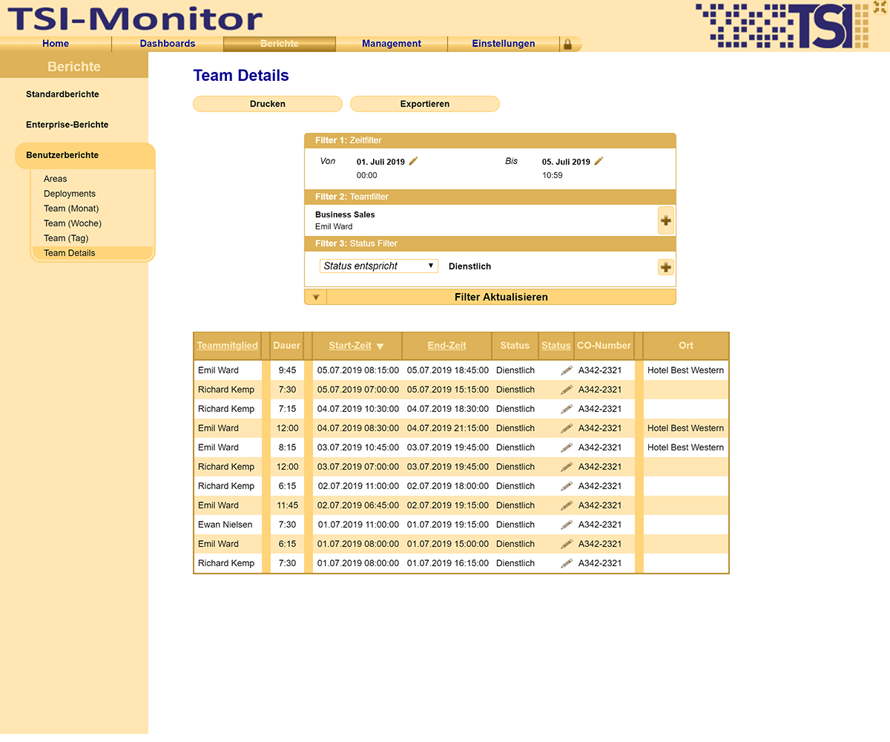This screenshot has height=742, width=890.
Task: Click the Exportieren button
Action: 425,104
